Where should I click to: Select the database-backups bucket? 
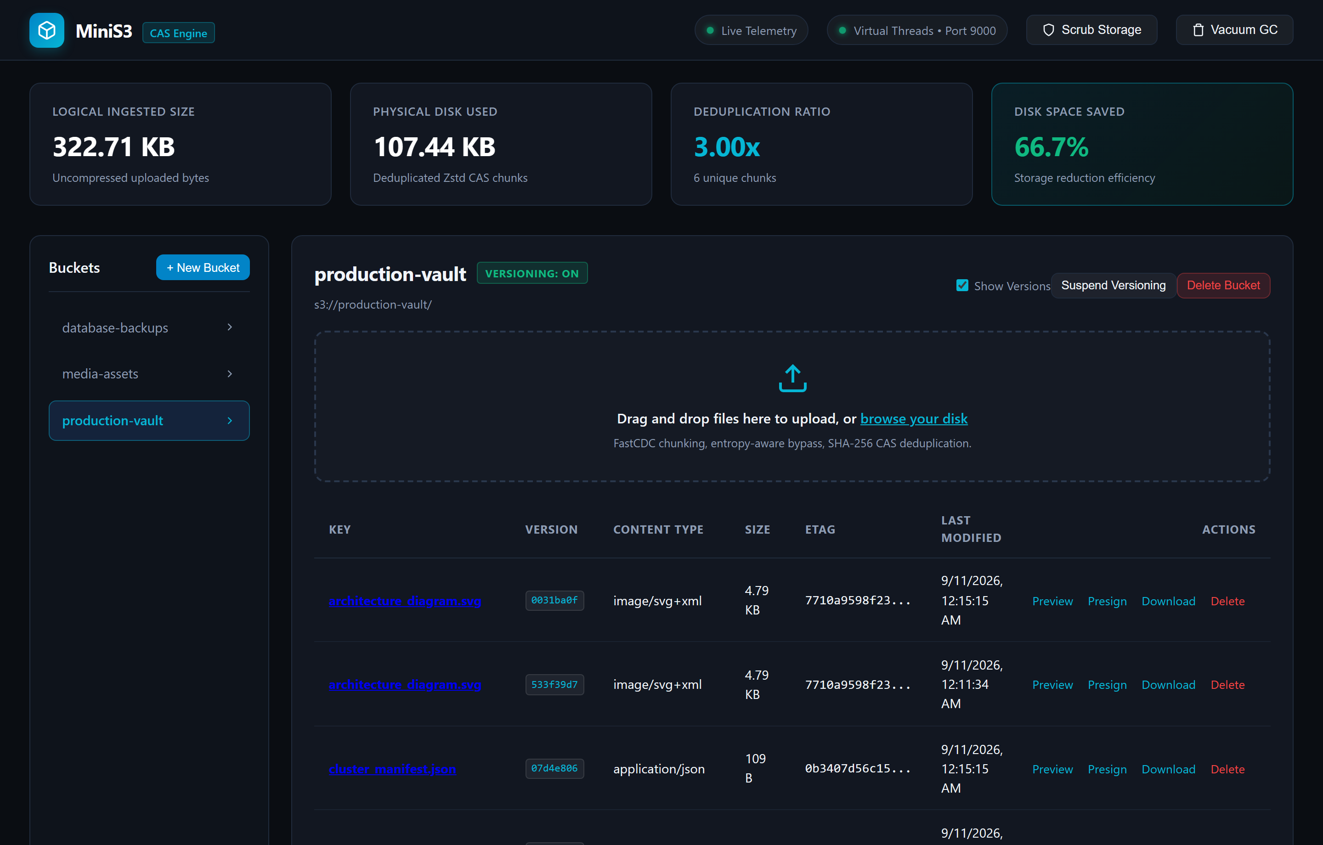point(149,327)
